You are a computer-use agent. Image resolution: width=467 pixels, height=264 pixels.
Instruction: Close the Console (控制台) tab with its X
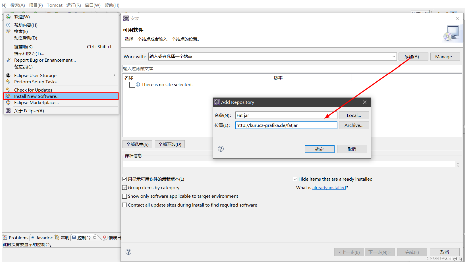(x=94, y=237)
